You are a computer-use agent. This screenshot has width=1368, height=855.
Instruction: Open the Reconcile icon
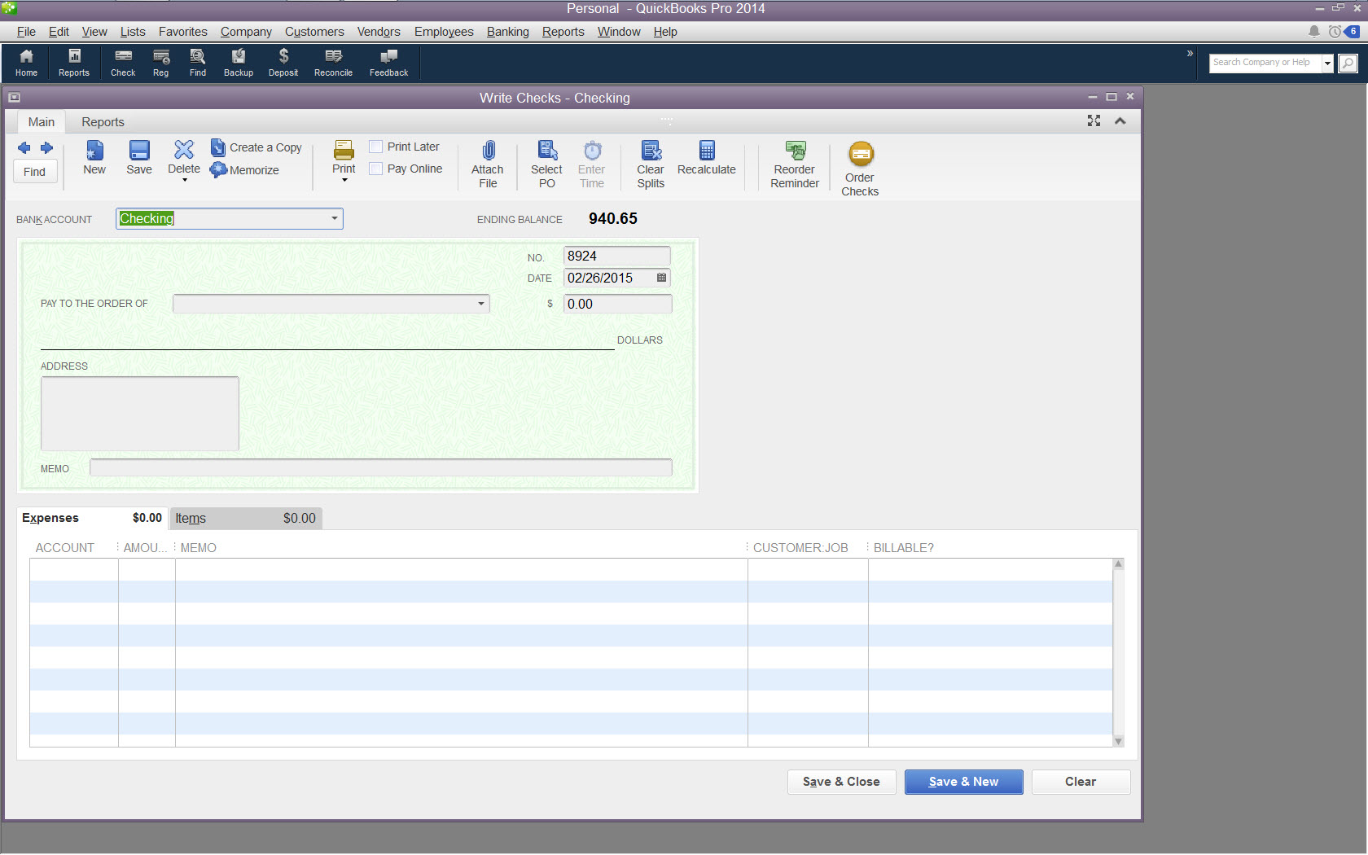[334, 63]
